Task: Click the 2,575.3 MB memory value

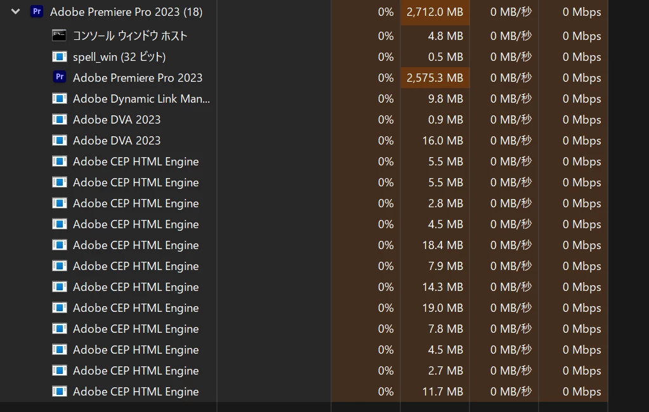Action: click(x=435, y=78)
